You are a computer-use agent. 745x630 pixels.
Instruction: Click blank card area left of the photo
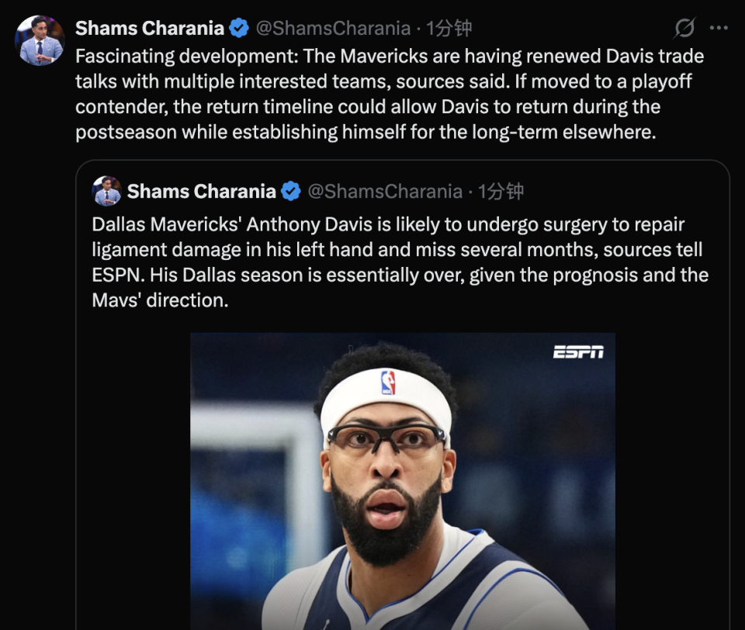click(x=133, y=481)
